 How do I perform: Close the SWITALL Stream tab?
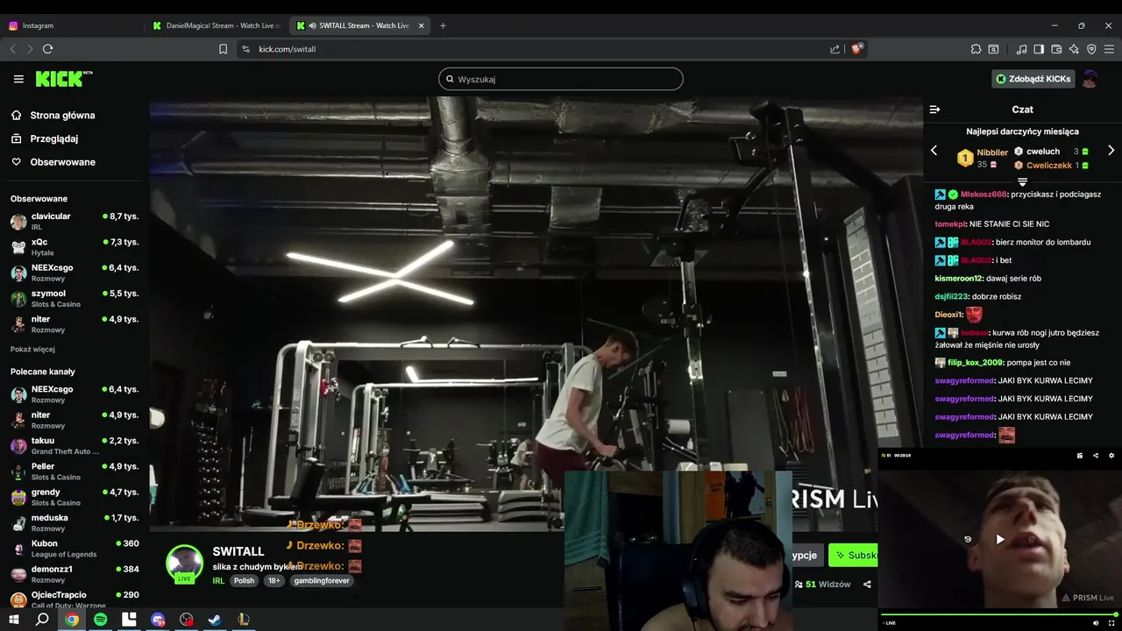422,25
